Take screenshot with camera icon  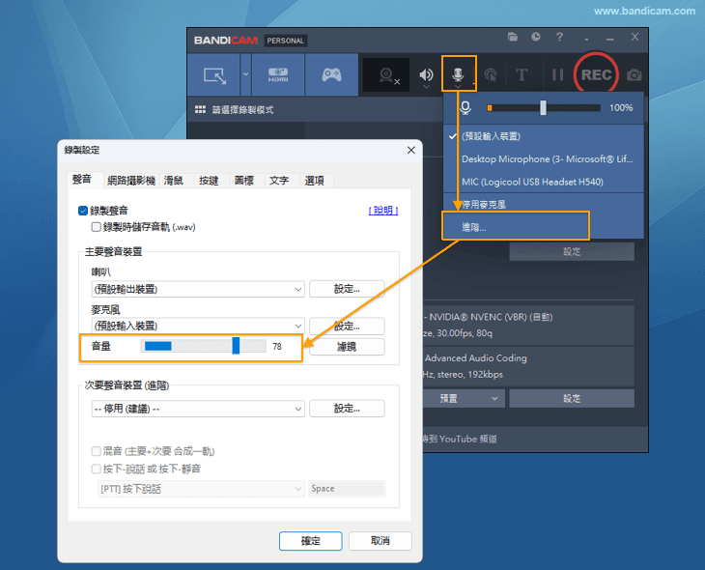[x=634, y=74]
